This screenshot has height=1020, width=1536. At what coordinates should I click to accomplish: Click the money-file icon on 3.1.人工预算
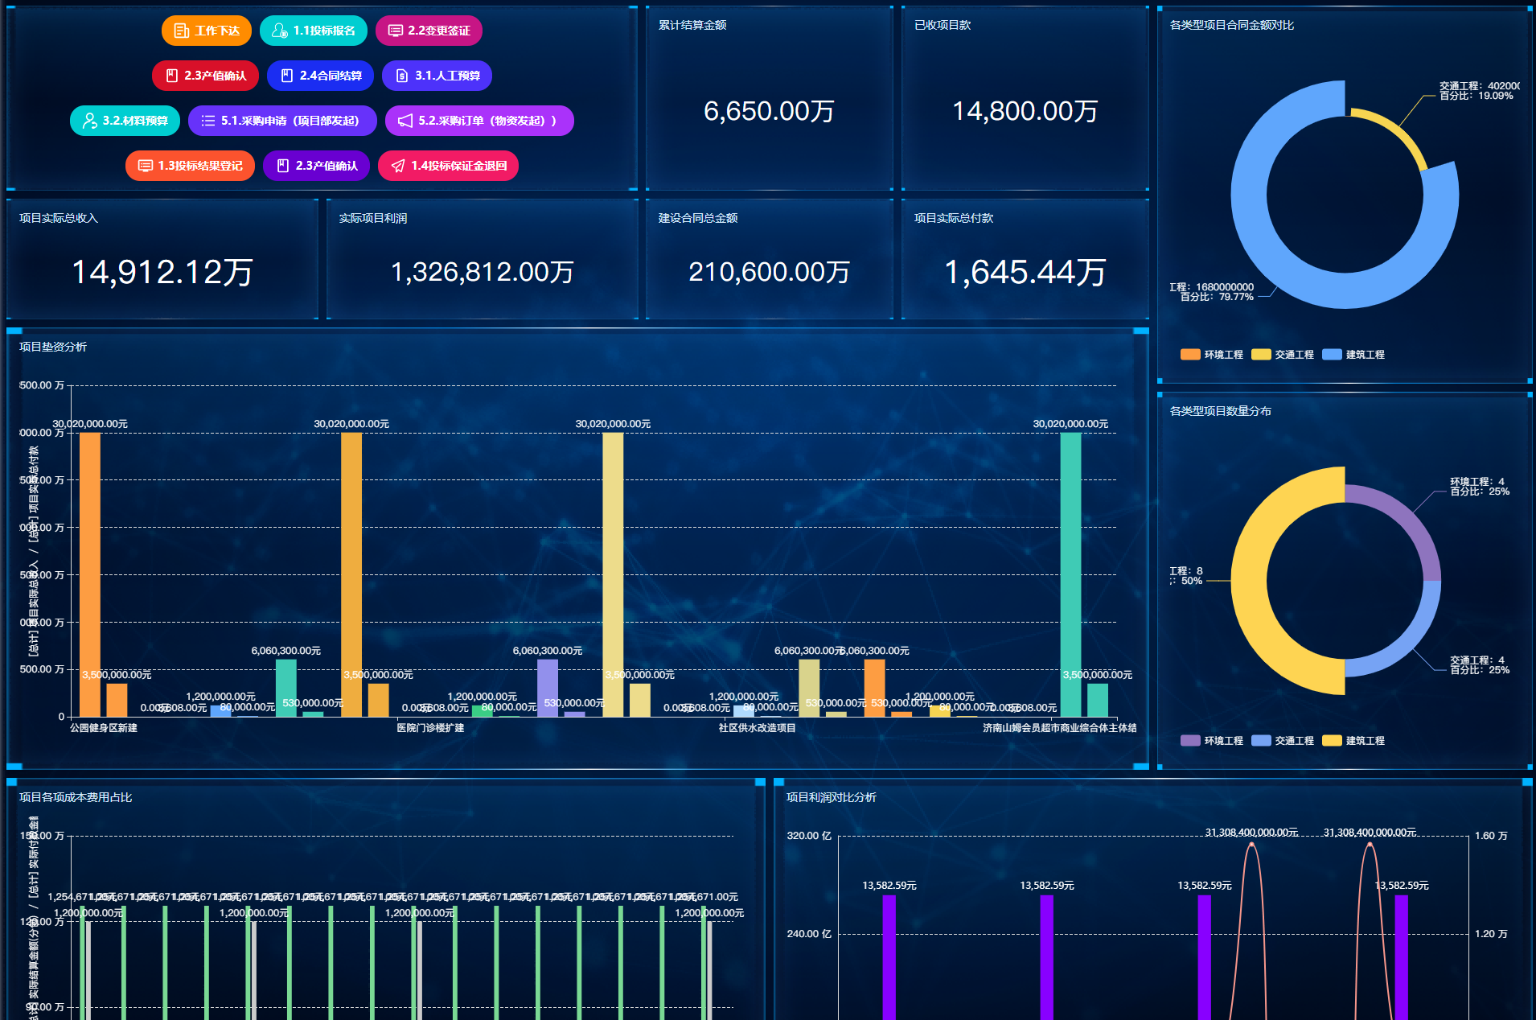pyautogui.click(x=402, y=76)
